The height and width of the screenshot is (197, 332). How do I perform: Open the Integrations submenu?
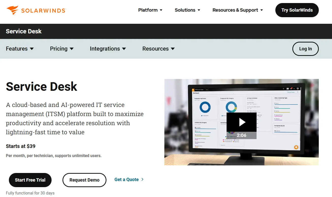pyautogui.click(x=105, y=49)
